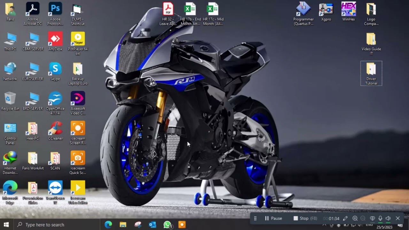Toggle system audio in recorder toolbar
The image size is (409, 230).
tap(388, 218)
